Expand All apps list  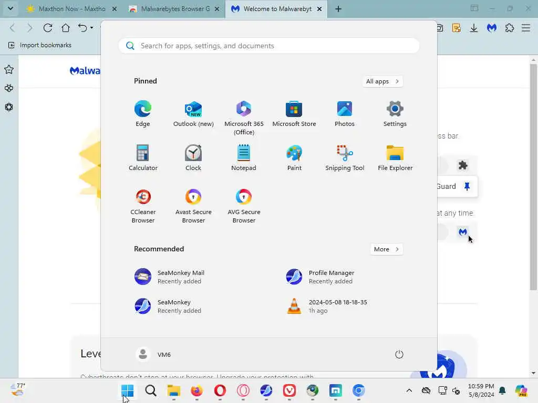pyautogui.click(x=382, y=81)
